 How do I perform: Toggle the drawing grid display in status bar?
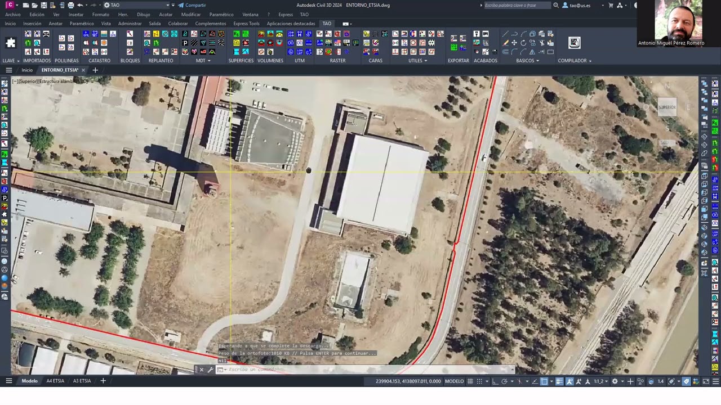pos(470,381)
